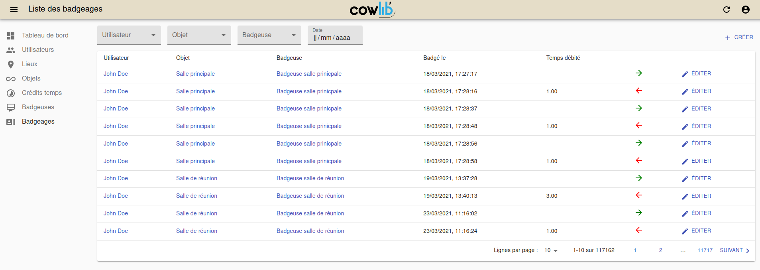This screenshot has width=760, height=270.
Task: Open Badgeuse salle de réunion link at 13:37:28
Action: tap(310, 178)
